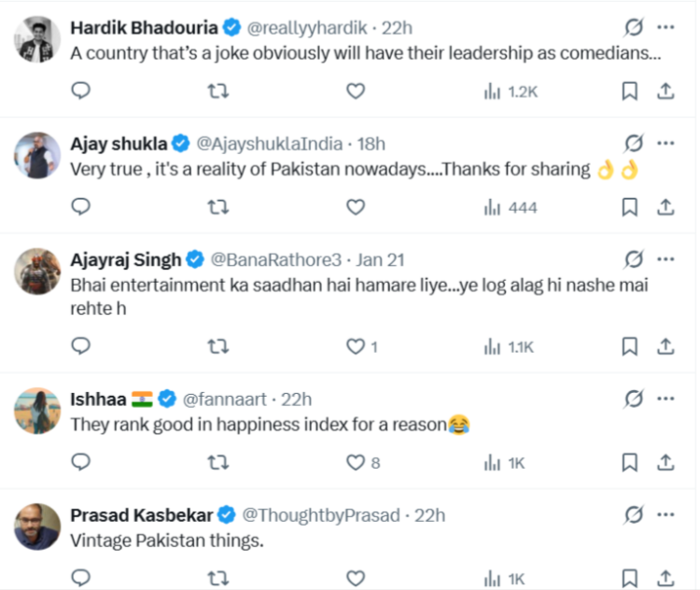The height and width of the screenshot is (590, 700).
Task: Open Jan 21 timestamp on Ajayraj's tweet
Action: tap(382, 259)
